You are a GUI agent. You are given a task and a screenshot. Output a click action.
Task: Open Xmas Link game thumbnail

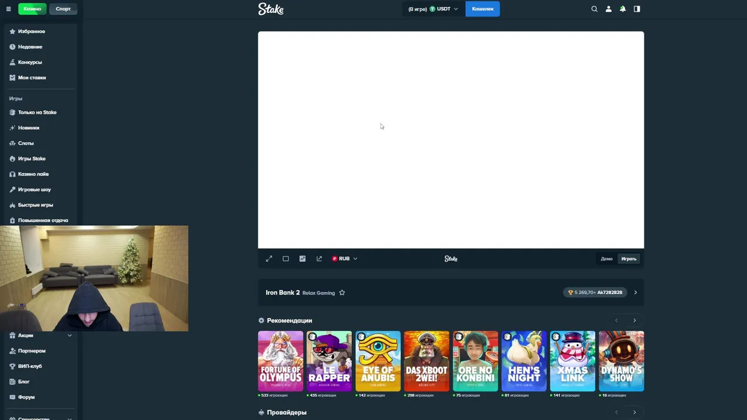(573, 361)
